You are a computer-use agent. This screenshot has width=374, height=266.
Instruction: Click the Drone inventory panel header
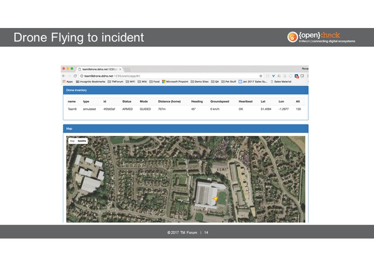(x=186, y=90)
